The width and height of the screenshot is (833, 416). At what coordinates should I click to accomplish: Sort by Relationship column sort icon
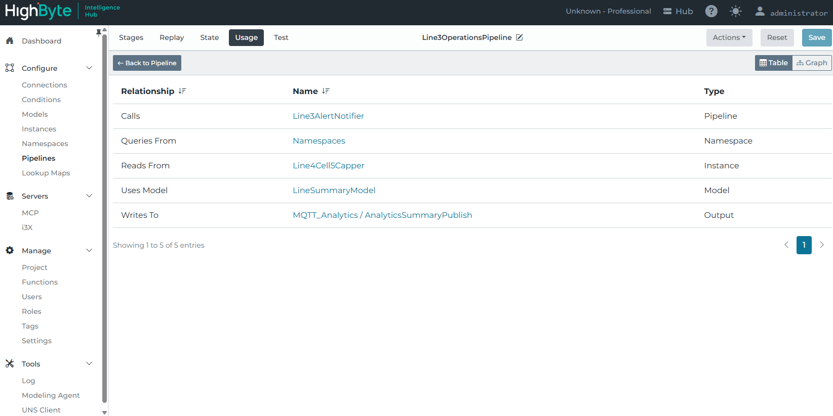182,91
